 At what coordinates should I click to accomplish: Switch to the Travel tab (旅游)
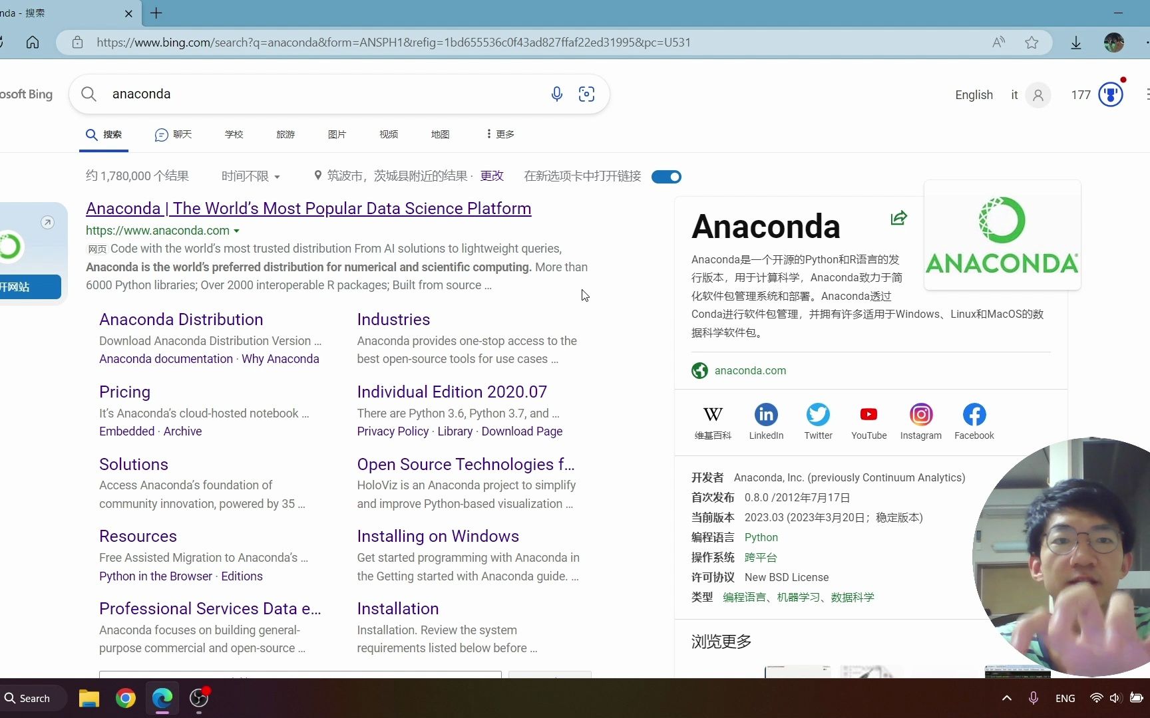point(286,134)
